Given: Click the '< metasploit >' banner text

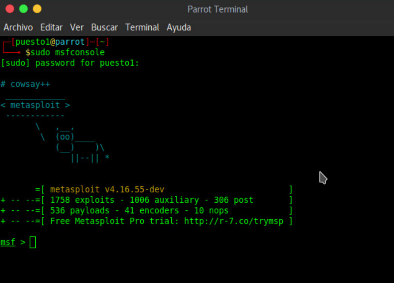Looking at the screenshot, I should point(35,105).
